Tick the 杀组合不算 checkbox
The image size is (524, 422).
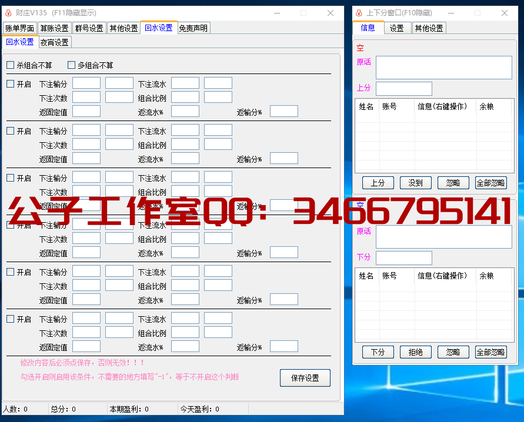11,65
